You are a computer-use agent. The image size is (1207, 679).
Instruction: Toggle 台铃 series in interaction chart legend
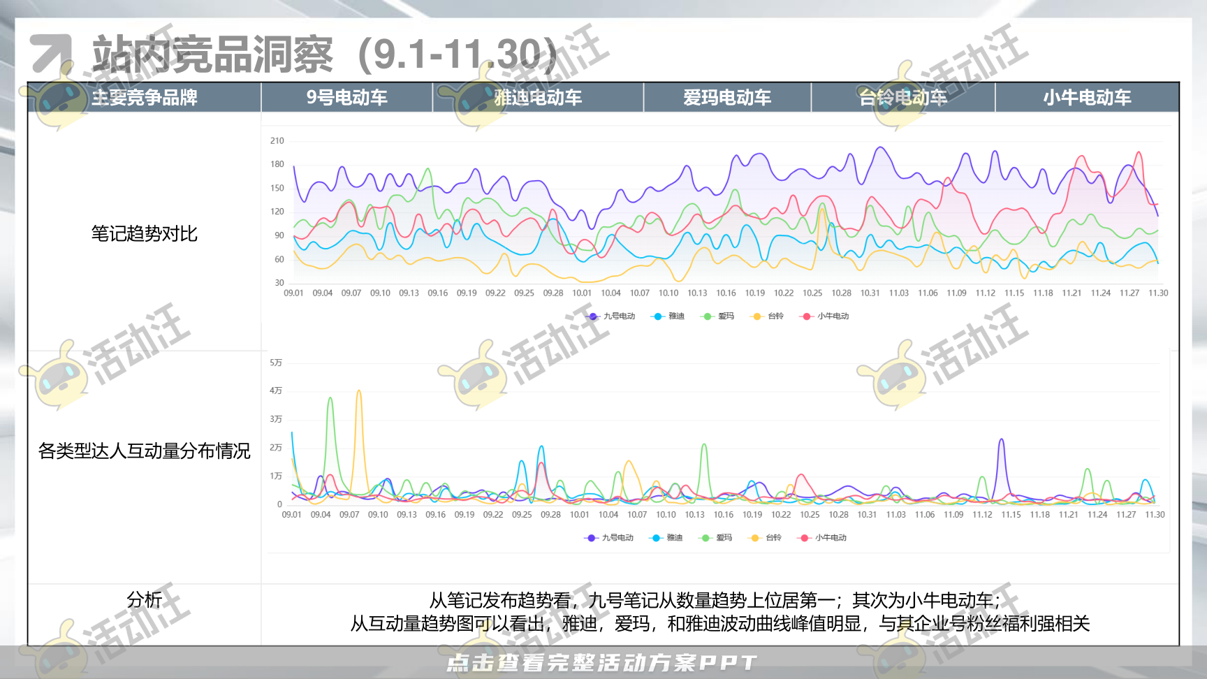tap(765, 538)
